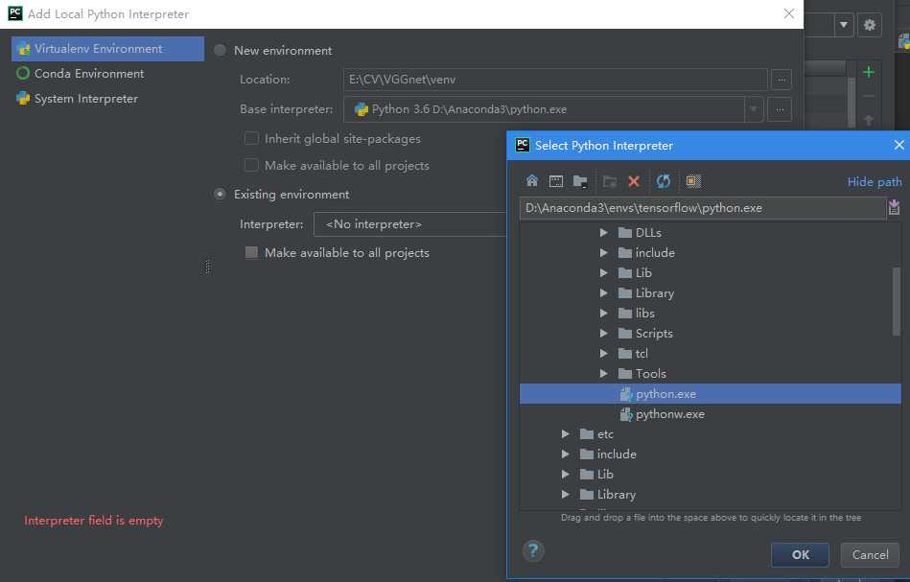Select the tcl folder row
The image size is (910, 582).
711,354
